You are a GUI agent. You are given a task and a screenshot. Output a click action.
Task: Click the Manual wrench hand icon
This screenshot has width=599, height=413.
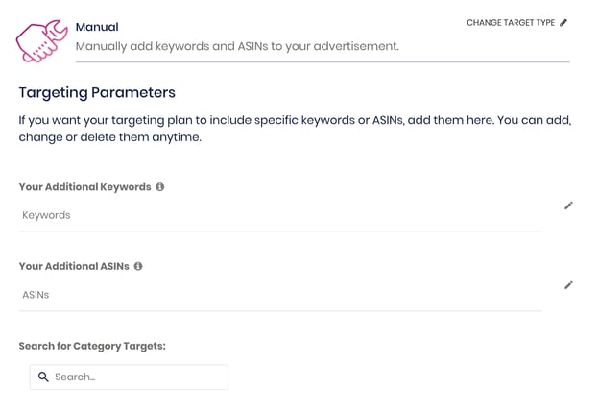click(x=41, y=41)
